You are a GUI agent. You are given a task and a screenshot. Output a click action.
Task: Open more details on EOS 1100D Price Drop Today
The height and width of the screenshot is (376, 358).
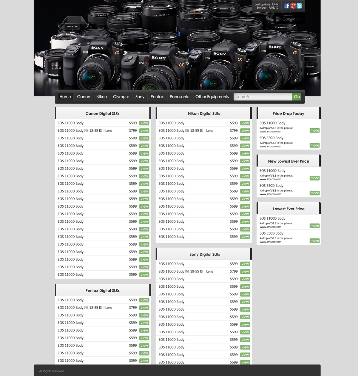[x=314, y=130]
